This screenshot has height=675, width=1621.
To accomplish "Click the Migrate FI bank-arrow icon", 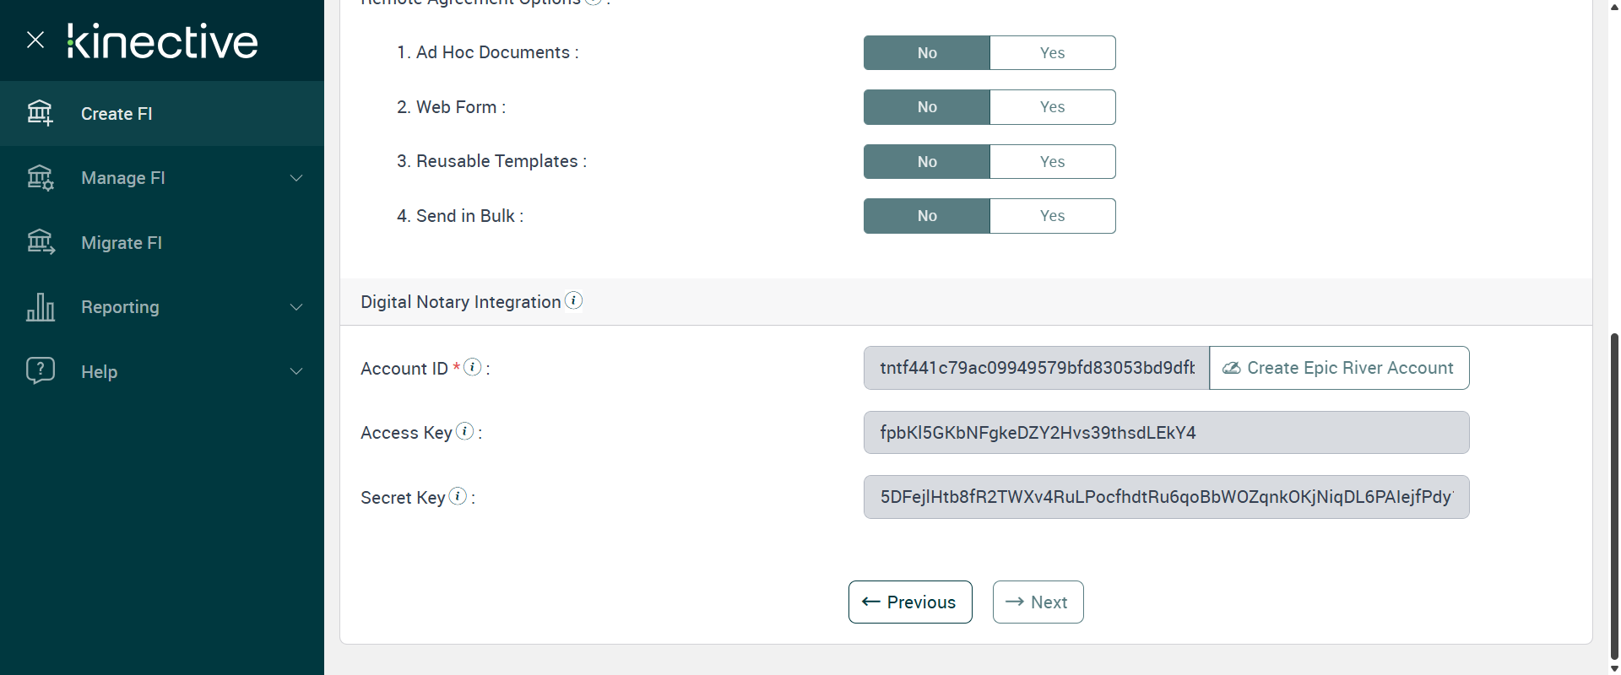I will point(40,242).
